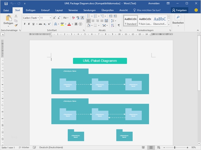Toggle character shading A button

point(76,24)
